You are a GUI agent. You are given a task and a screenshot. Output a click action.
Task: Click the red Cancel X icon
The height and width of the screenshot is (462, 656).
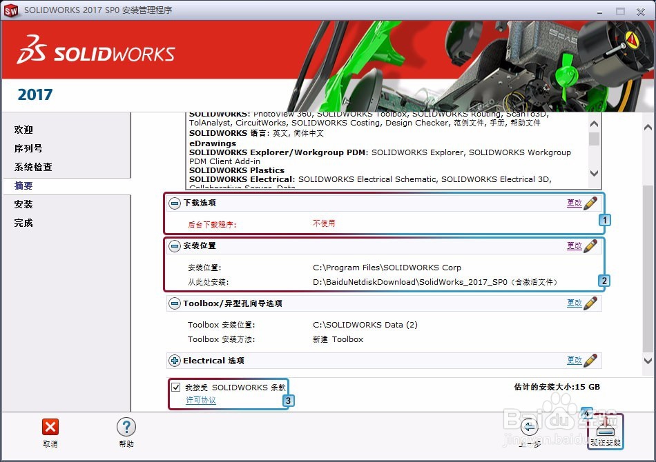coord(50,427)
